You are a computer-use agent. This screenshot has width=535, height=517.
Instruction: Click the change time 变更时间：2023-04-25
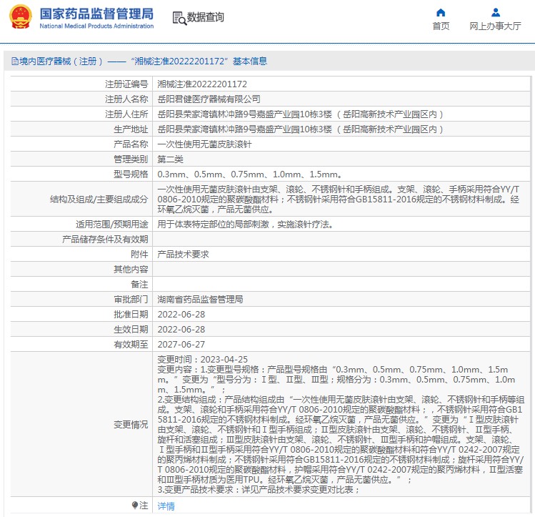[x=203, y=360]
